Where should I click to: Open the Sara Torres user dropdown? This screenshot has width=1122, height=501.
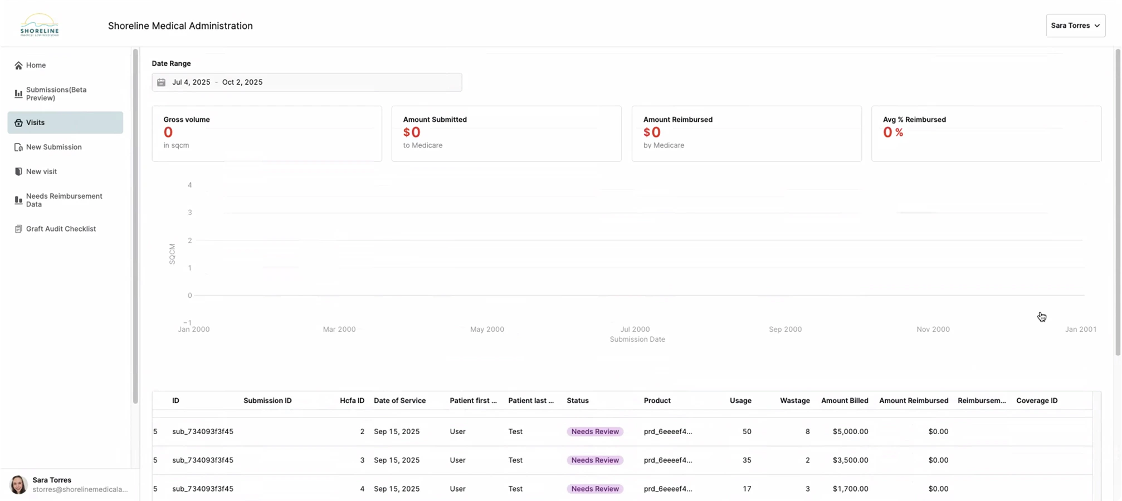[x=1075, y=26]
